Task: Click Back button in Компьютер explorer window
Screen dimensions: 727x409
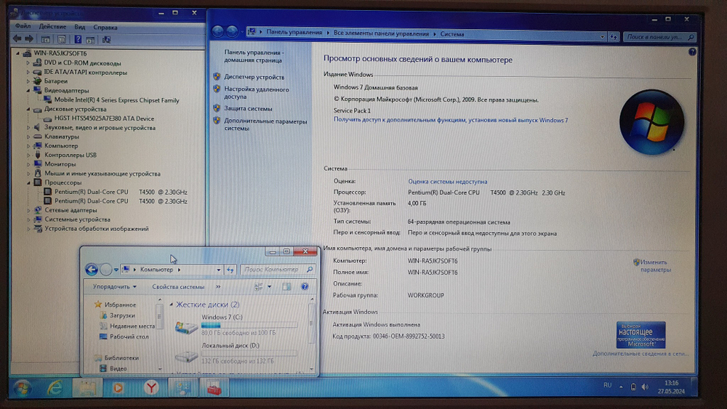Action: pyautogui.click(x=92, y=269)
